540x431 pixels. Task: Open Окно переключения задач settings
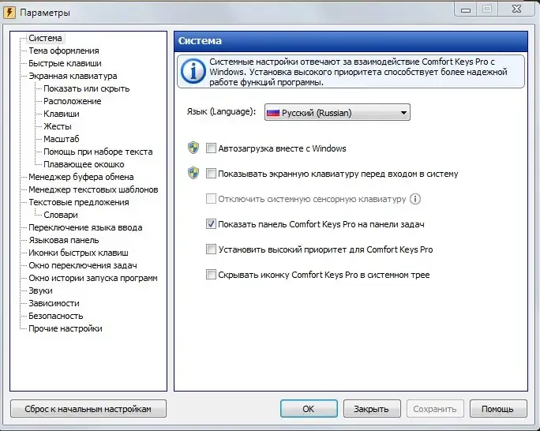(83, 265)
